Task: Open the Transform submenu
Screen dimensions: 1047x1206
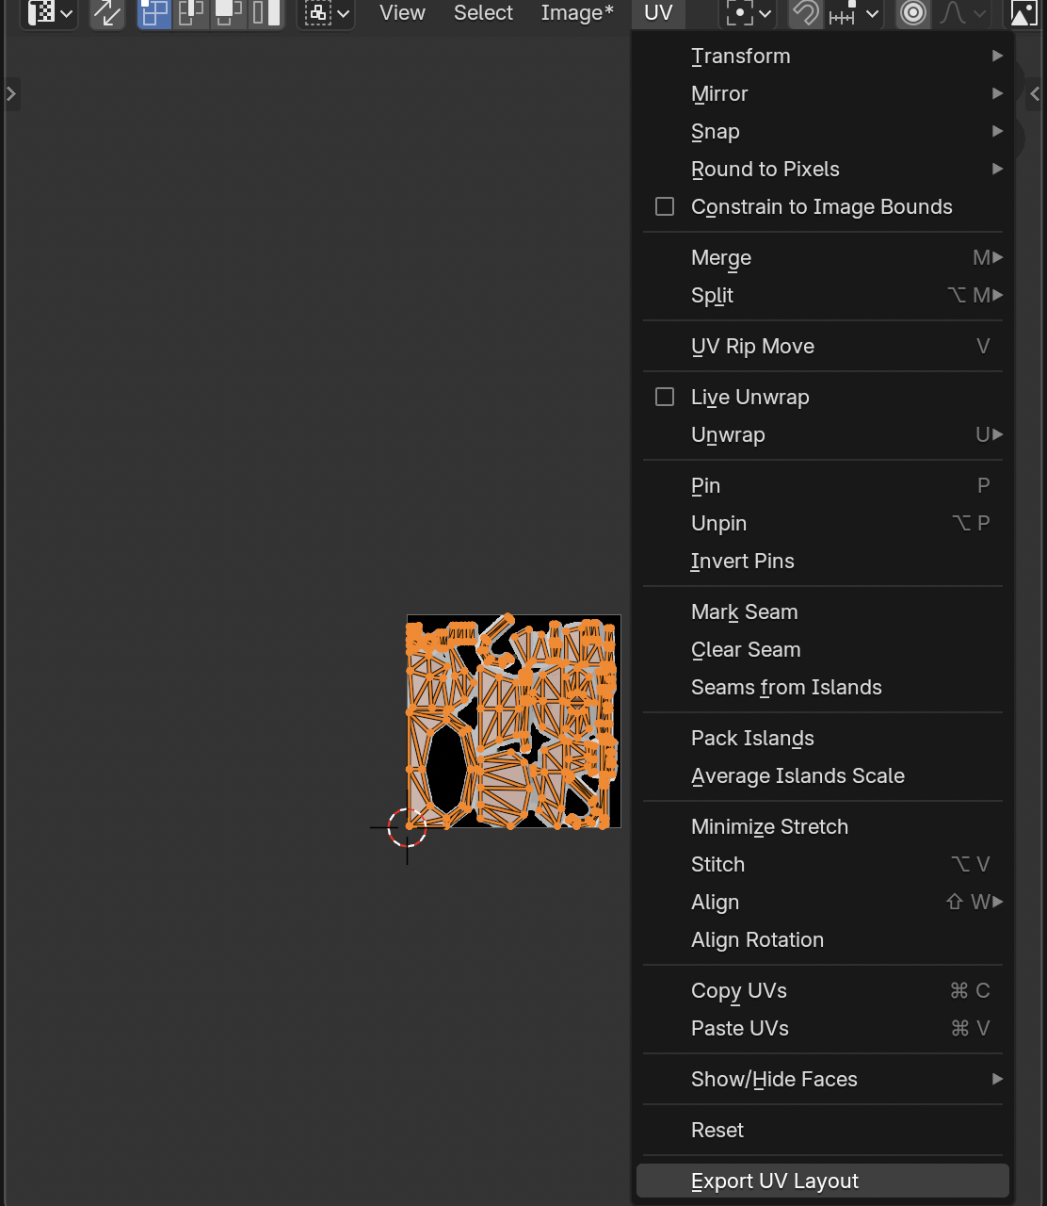Action: click(740, 56)
